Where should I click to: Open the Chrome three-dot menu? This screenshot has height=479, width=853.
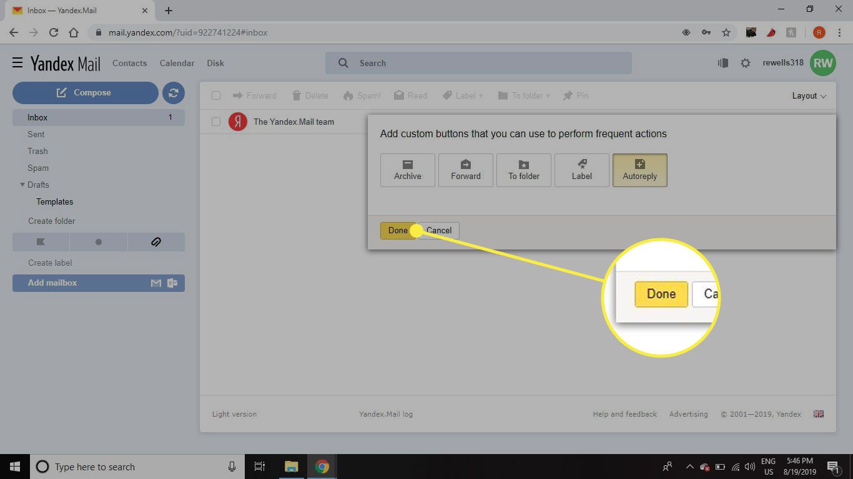[840, 32]
